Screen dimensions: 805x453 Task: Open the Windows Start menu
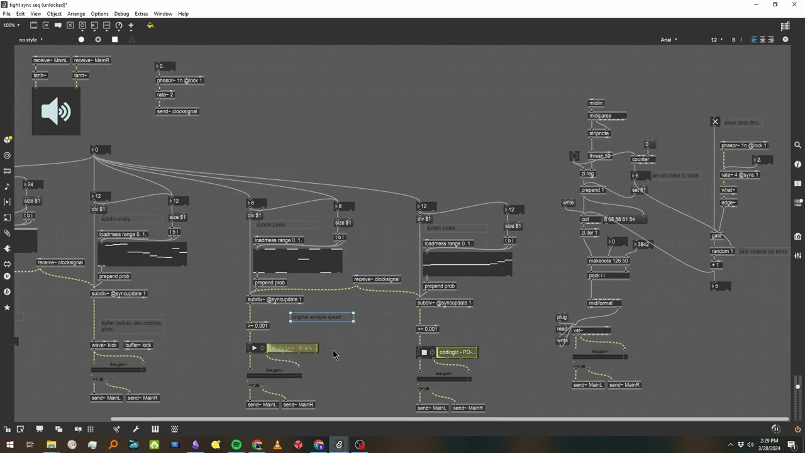tap(10, 445)
